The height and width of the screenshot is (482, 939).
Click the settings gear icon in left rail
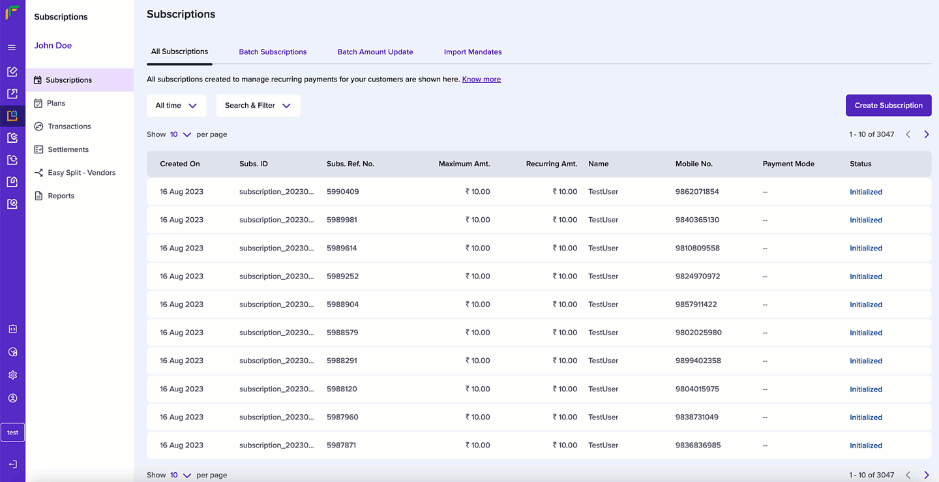click(x=12, y=375)
